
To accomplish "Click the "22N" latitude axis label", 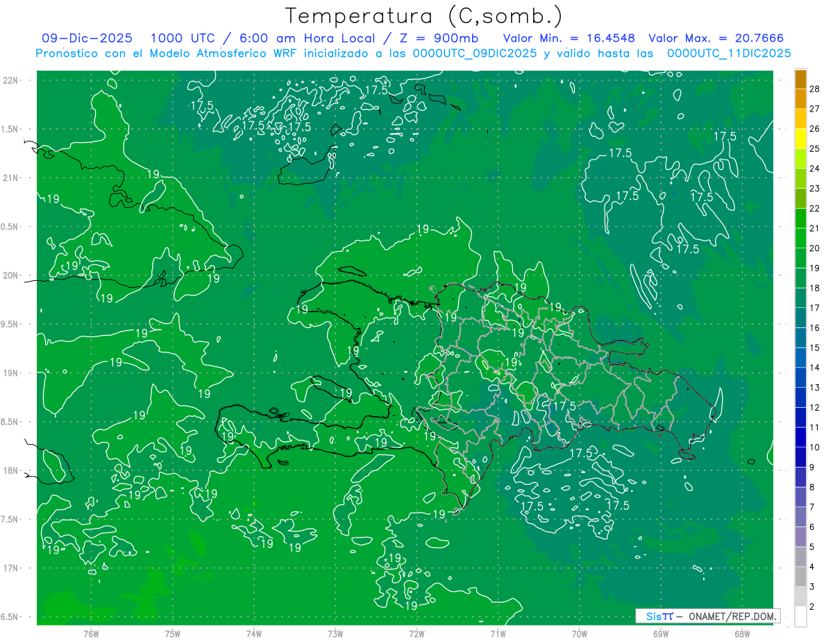I will pyautogui.click(x=10, y=80).
